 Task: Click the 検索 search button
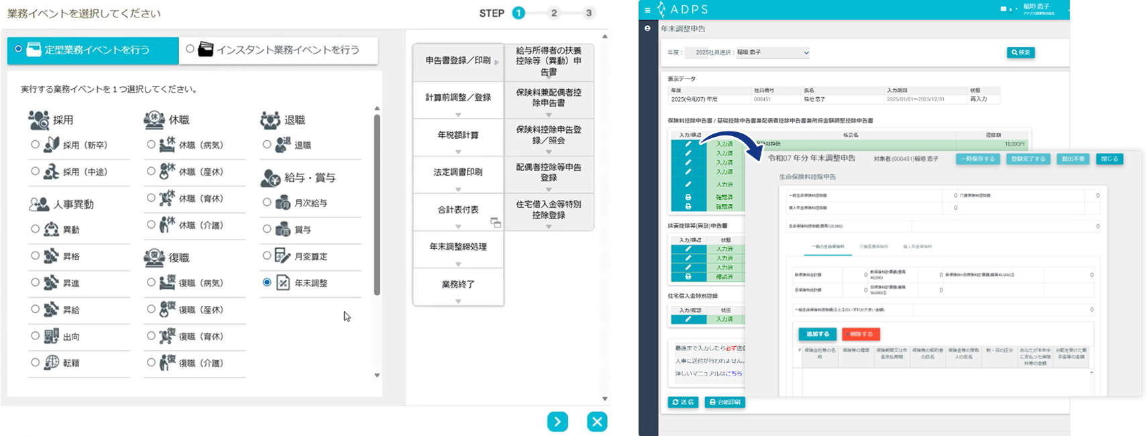click(x=1020, y=52)
